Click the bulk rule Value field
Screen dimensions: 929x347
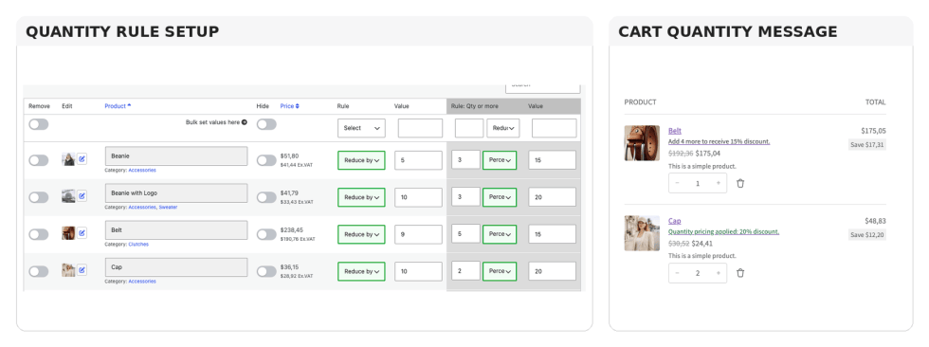click(x=420, y=128)
